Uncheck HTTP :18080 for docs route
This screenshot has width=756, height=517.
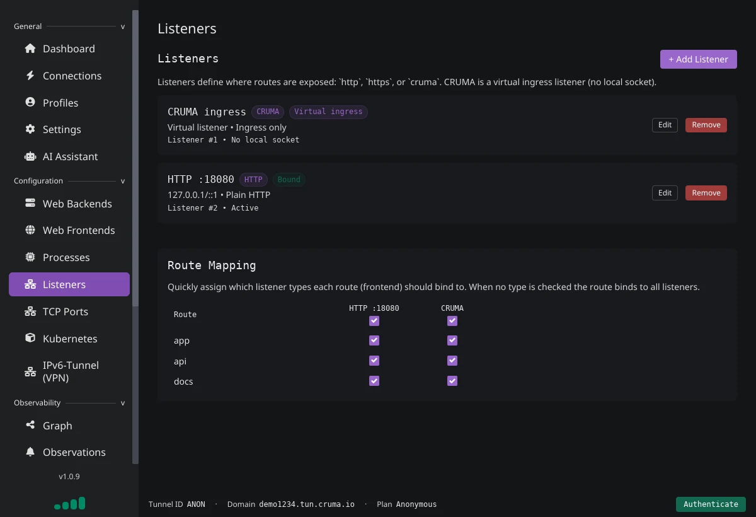374,381
